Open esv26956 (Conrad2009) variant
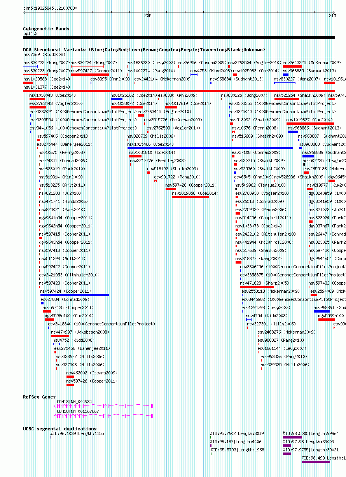 (202, 63)
